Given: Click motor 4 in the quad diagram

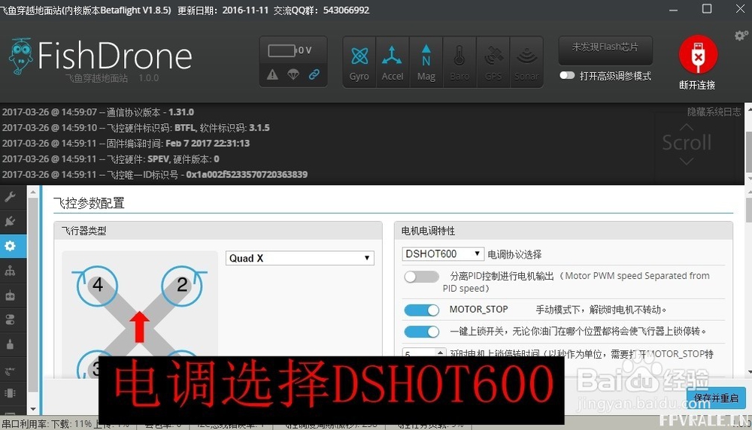Looking at the screenshot, I should 97,285.
